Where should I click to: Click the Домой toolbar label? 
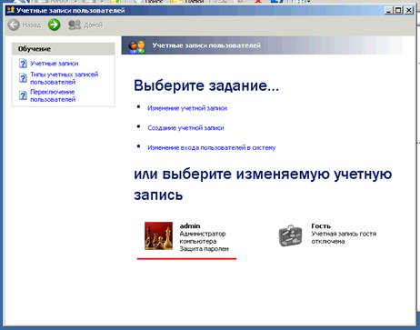click(93, 25)
